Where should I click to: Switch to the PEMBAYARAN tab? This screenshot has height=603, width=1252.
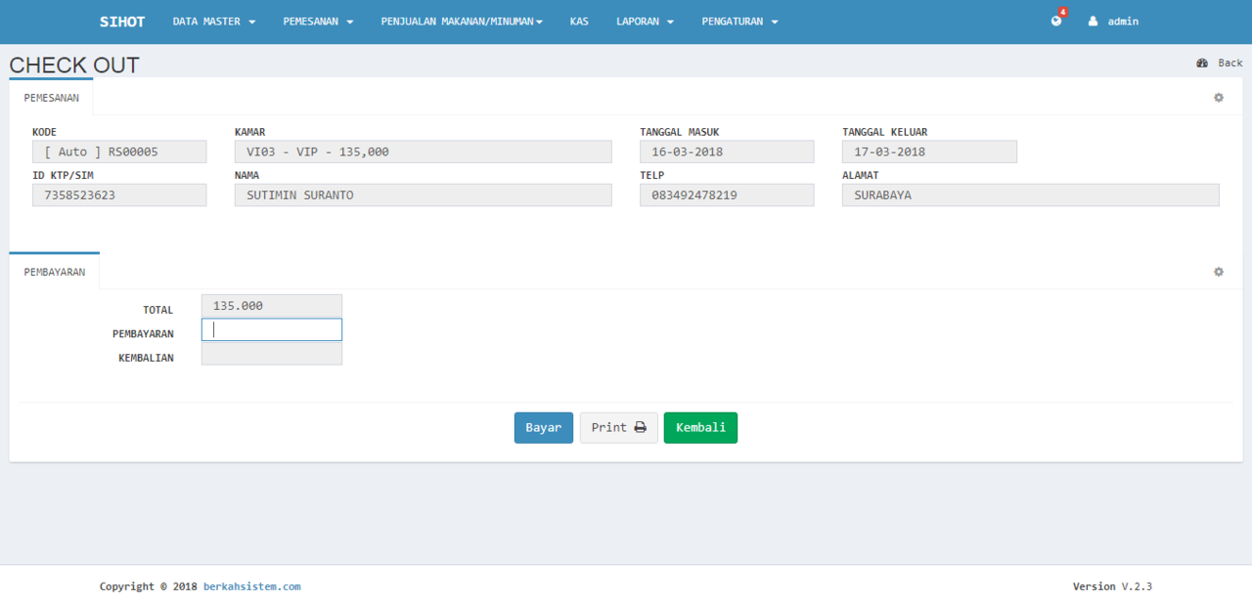pyautogui.click(x=54, y=272)
